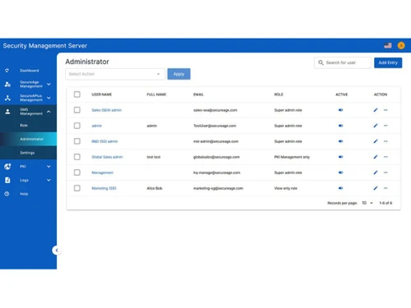Click the Add Entry button
Image resolution: width=411 pixels, height=308 pixels.
(x=388, y=62)
